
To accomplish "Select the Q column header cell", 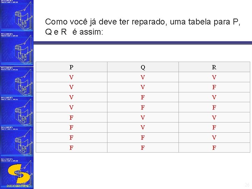I will click(143, 67).
